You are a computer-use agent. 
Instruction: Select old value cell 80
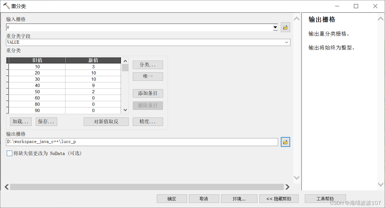click(37, 104)
